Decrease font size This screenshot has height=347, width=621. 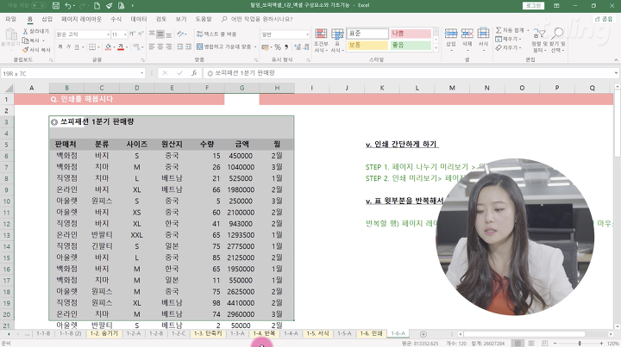(140, 34)
